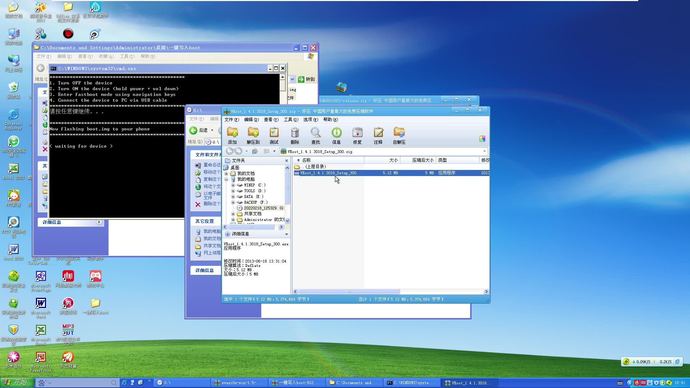Sort file list by 大小 column
This screenshot has width=690, height=388.
(x=382, y=160)
